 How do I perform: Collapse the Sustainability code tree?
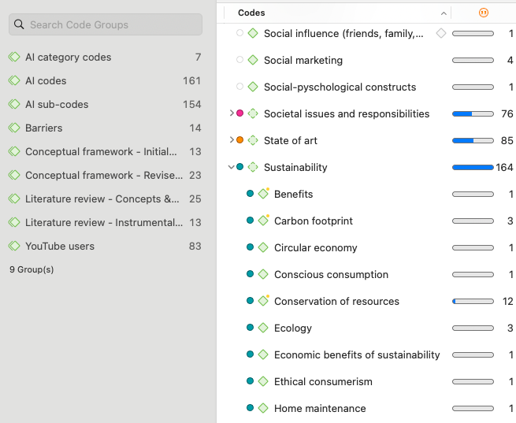coord(231,167)
